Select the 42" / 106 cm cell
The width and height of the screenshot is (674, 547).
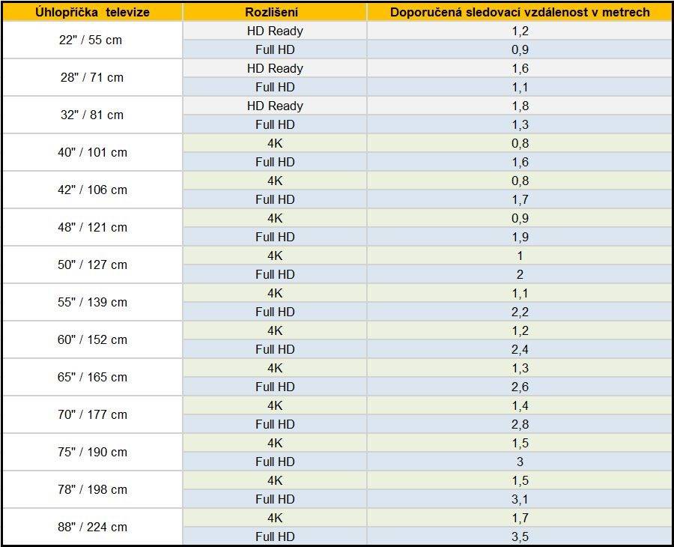pos(92,190)
